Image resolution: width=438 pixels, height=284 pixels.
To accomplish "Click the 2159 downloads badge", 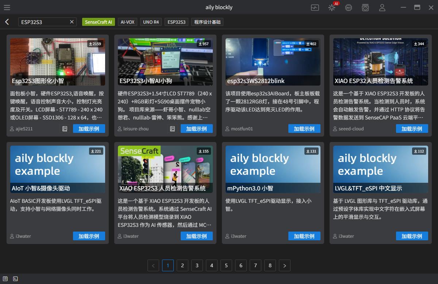I will coord(95,44).
